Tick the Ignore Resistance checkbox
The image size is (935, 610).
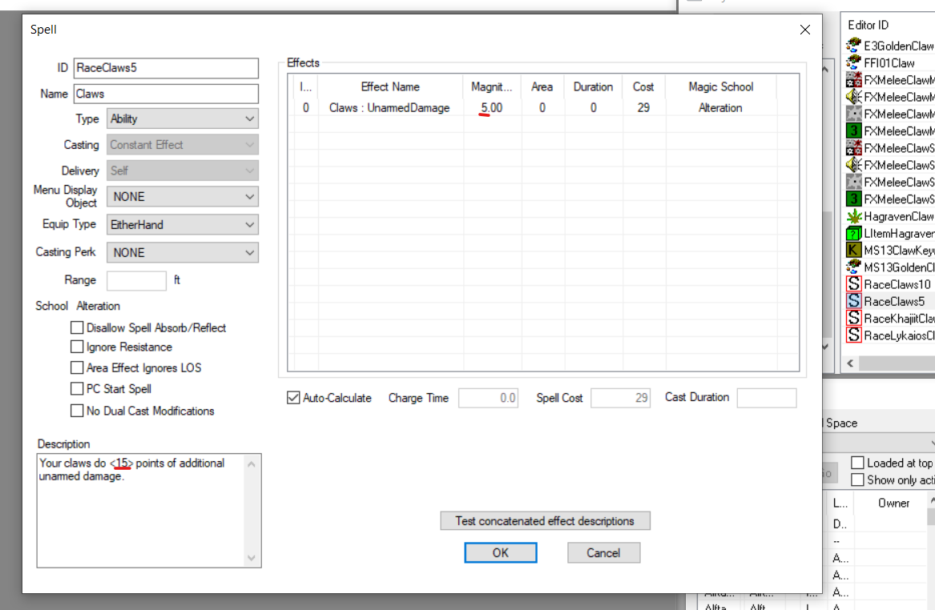(77, 347)
